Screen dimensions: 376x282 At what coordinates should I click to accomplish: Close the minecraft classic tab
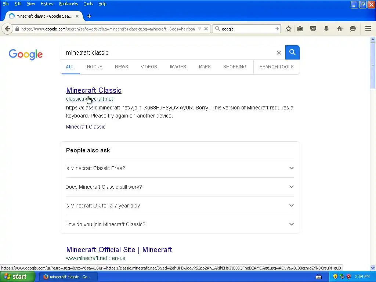coord(77,16)
